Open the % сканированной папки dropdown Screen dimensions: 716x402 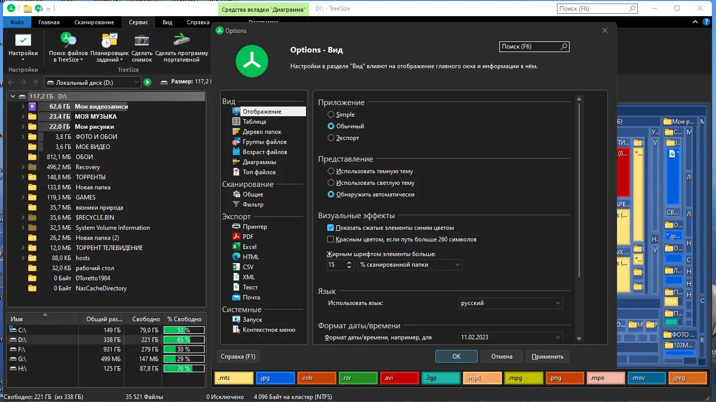410,265
